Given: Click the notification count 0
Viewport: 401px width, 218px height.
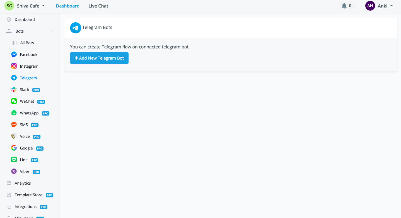Looking at the screenshot, I should [350, 6].
